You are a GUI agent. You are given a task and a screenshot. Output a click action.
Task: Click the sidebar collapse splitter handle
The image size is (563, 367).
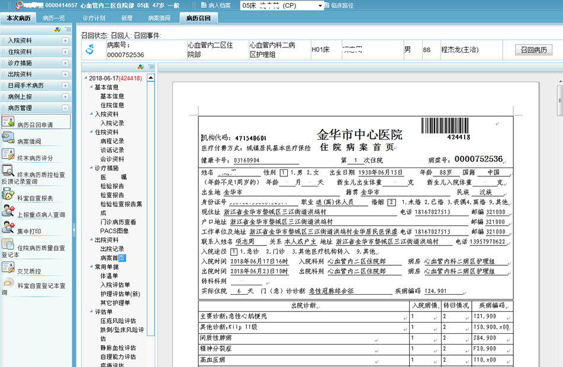pos(74,230)
